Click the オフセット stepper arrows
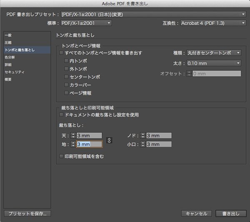The height and width of the screenshot is (222, 250). [189, 74]
